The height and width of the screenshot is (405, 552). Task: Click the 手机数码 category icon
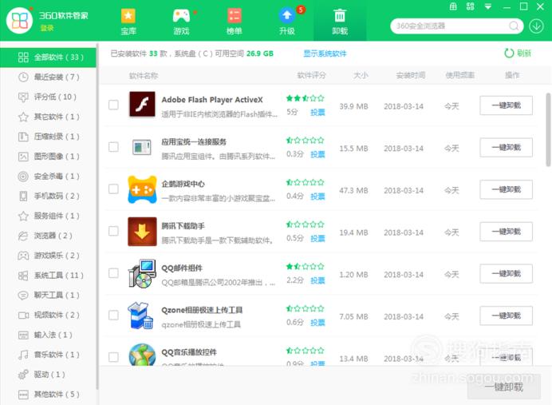click(23, 196)
